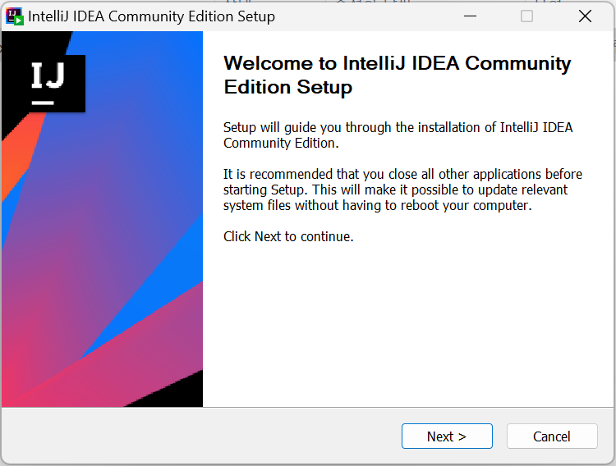Click the title bar text 'IntelliJ IDEA Community Edition Setup'
The image size is (616, 466).
[x=152, y=16]
